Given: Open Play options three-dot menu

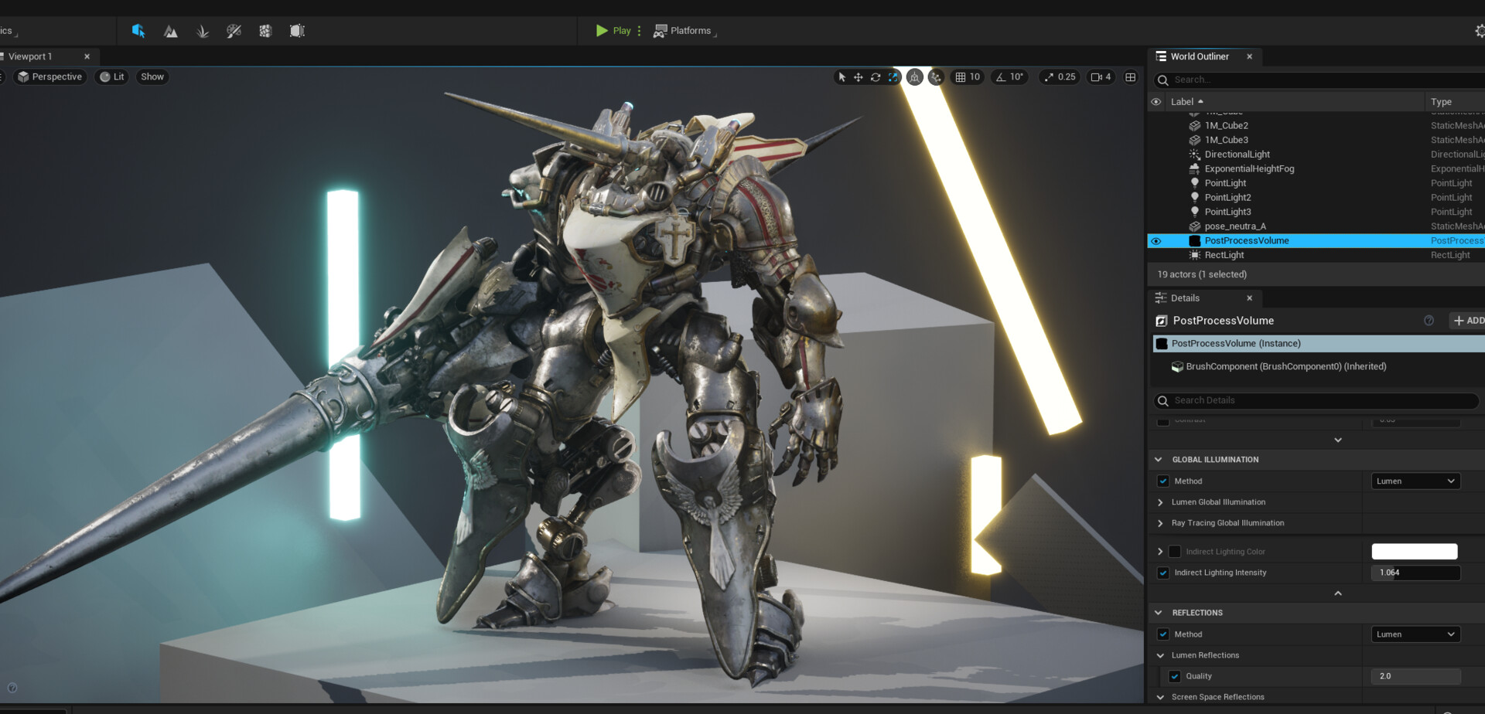Looking at the screenshot, I should pos(639,31).
